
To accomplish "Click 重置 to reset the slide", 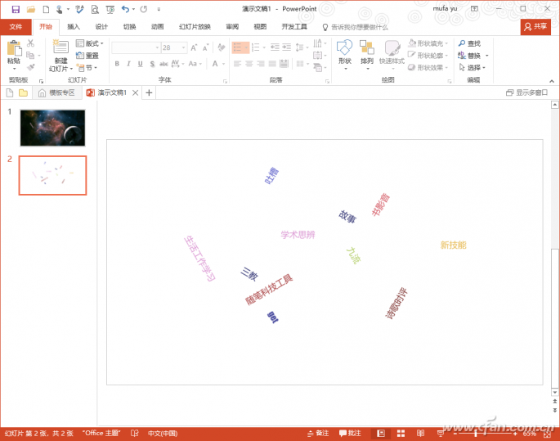I will pos(87,56).
